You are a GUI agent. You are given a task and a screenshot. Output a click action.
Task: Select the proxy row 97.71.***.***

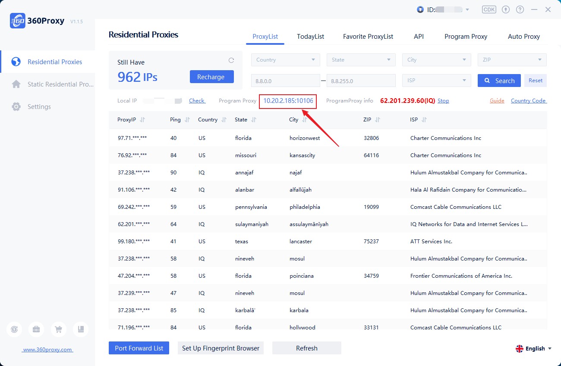328,138
